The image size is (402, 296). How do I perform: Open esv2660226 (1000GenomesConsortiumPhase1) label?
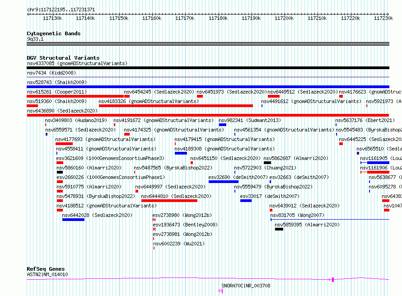(x=111, y=177)
